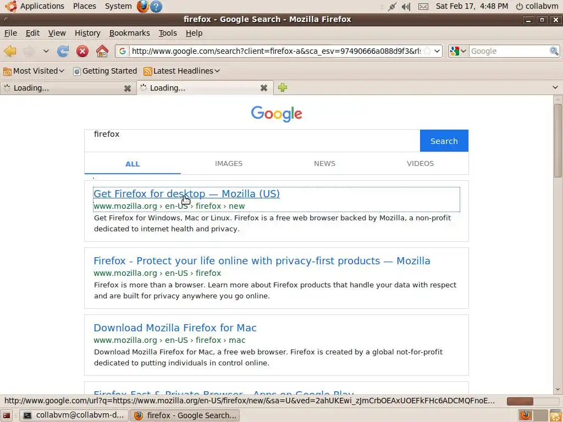Click inside the URL address bar

(x=276, y=51)
